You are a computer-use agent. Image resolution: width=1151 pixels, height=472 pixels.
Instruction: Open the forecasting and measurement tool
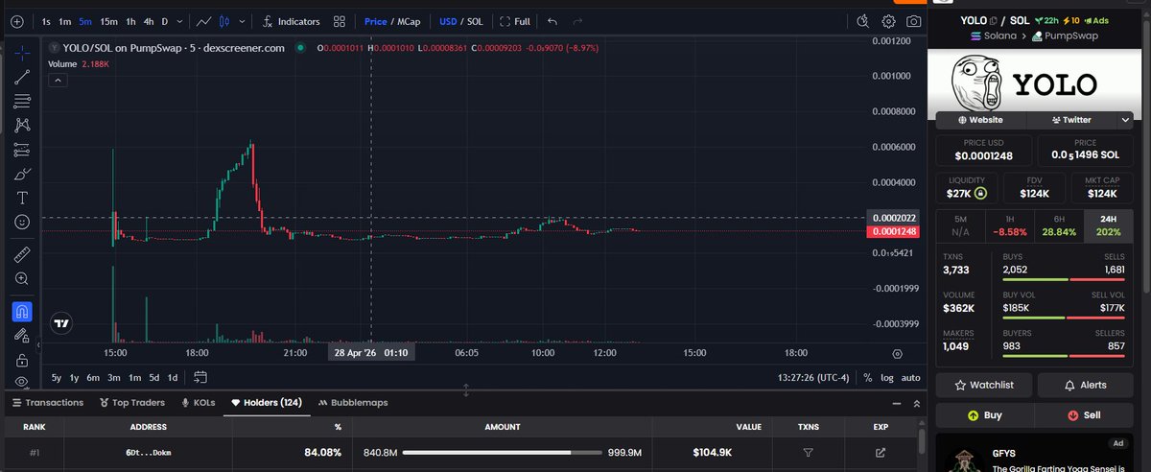[21, 150]
